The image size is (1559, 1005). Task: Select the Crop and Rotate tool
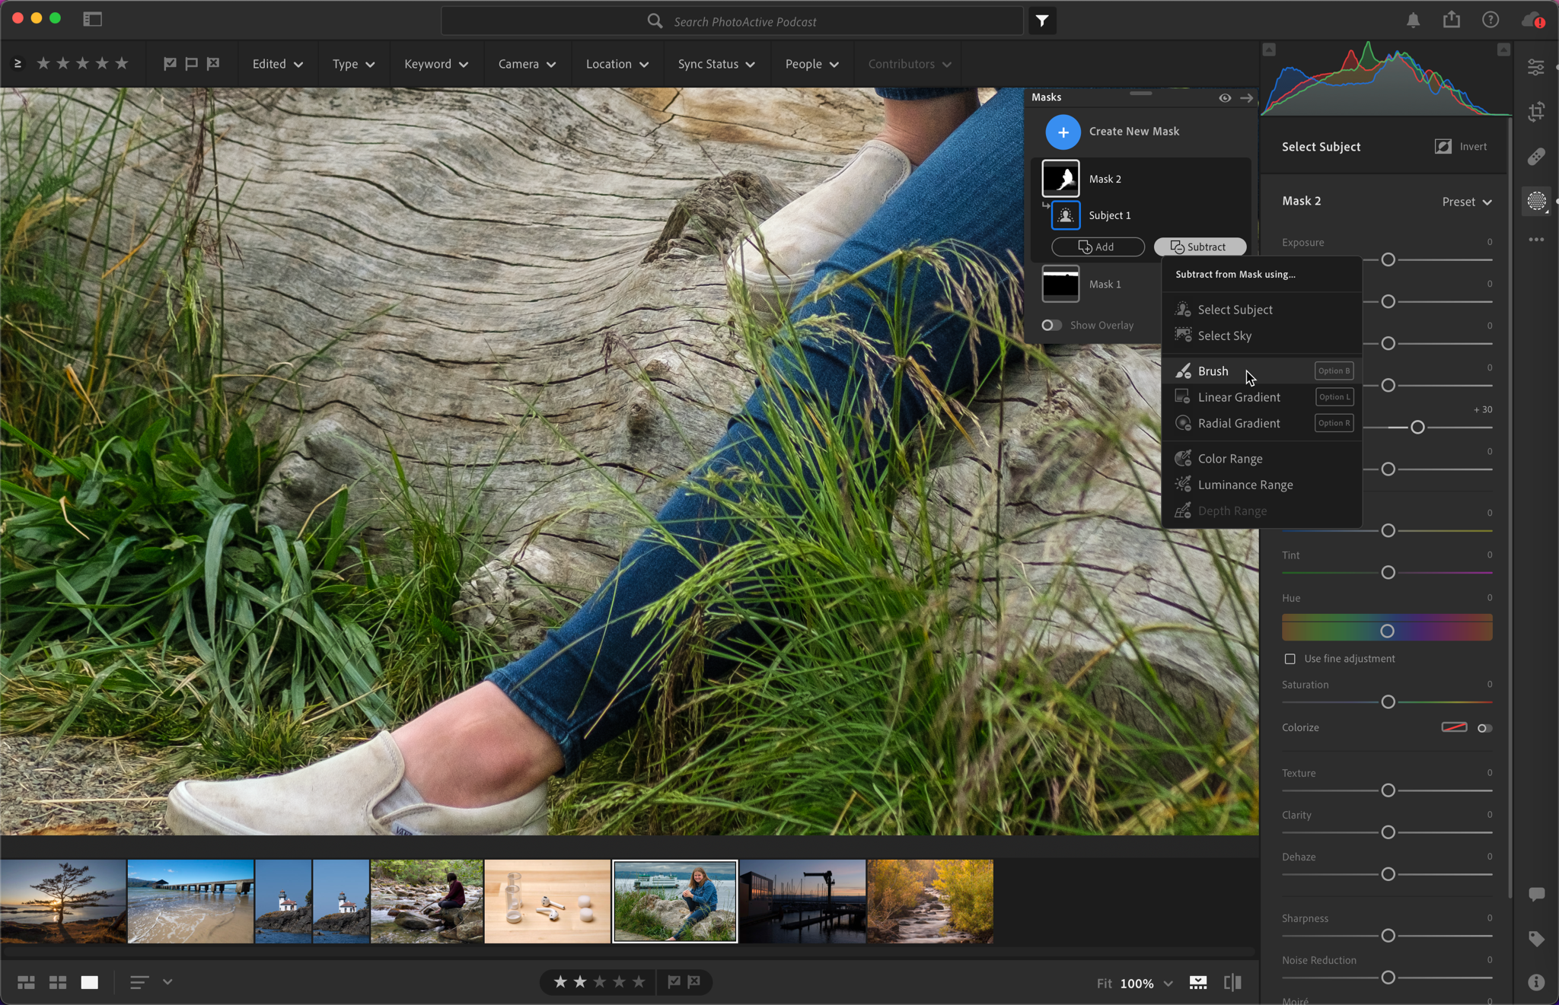[1536, 112]
